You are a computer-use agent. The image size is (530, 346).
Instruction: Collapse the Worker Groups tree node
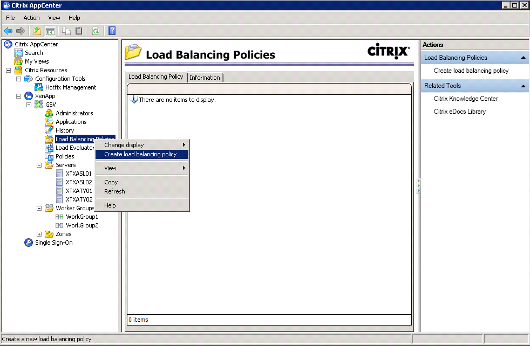tap(39, 208)
